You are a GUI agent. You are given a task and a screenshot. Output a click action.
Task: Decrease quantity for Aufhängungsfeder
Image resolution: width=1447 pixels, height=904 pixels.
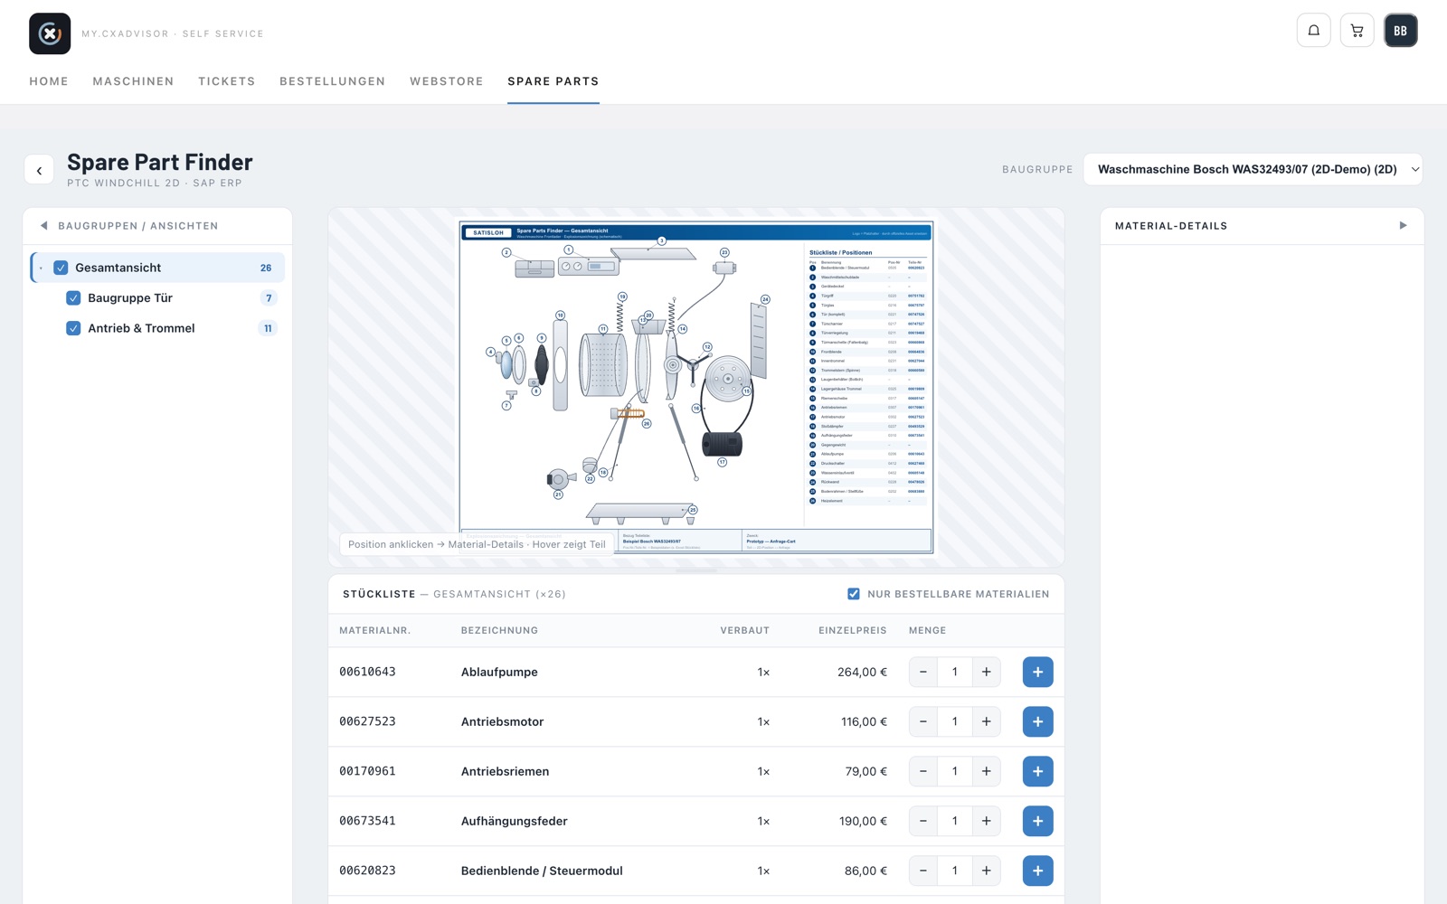click(923, 821)
